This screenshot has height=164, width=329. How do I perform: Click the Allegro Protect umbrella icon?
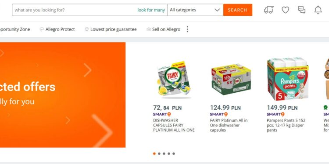42,29
